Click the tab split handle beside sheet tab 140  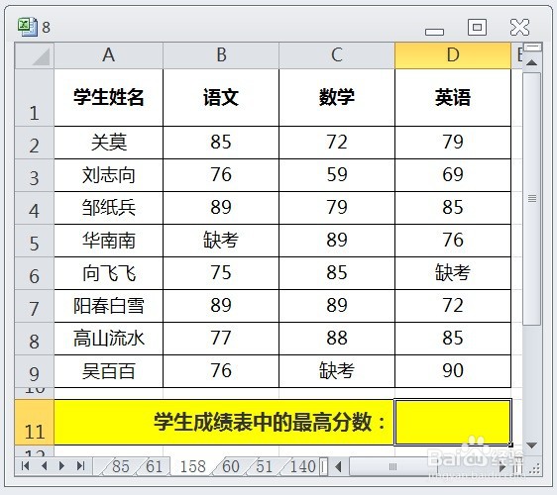click(323, 466)
